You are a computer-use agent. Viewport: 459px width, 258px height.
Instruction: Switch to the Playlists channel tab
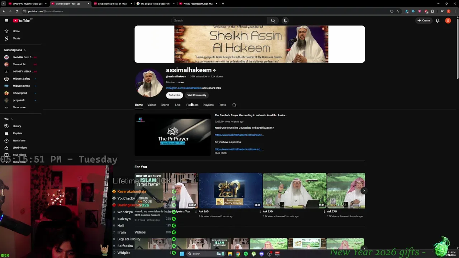coord(208,105)
